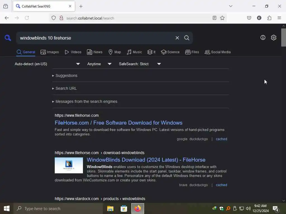
Task: Switch to Images tab
Action: [x=50, y=52]
